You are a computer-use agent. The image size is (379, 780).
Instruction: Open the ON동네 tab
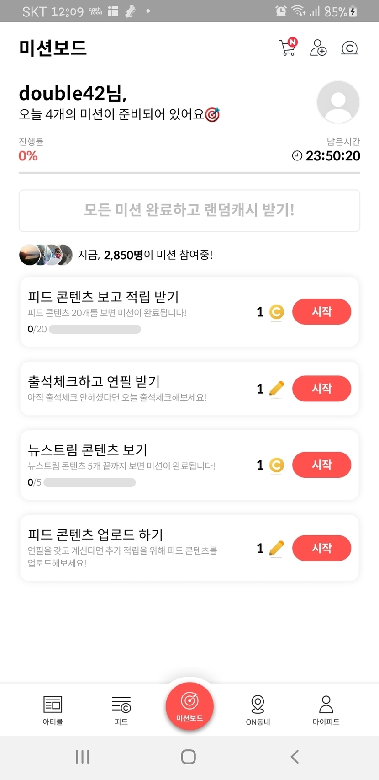tap(258, 710)
